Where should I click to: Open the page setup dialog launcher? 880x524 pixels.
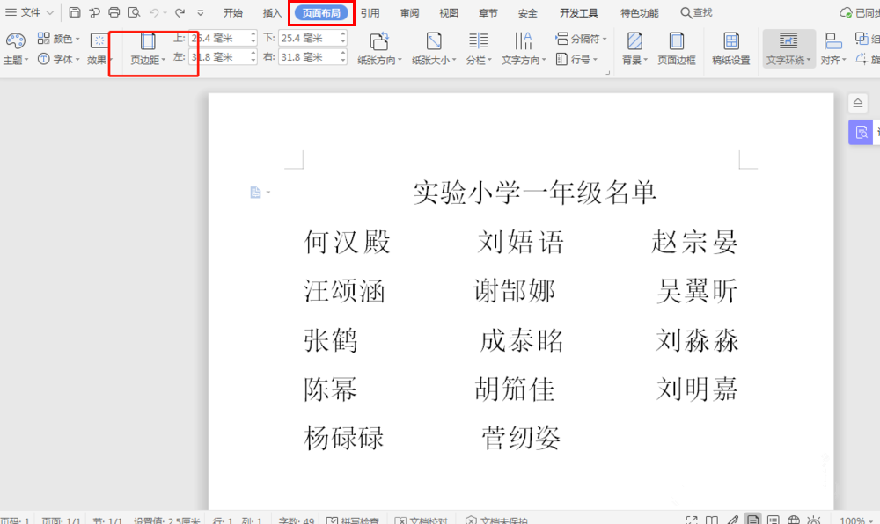(x=607, y=72)
